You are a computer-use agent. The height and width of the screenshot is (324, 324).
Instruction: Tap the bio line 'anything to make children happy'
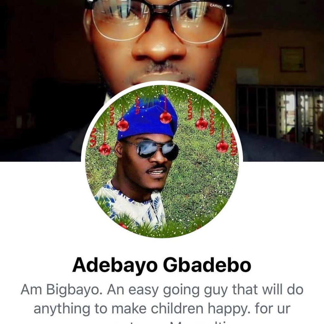click(162, 308)
